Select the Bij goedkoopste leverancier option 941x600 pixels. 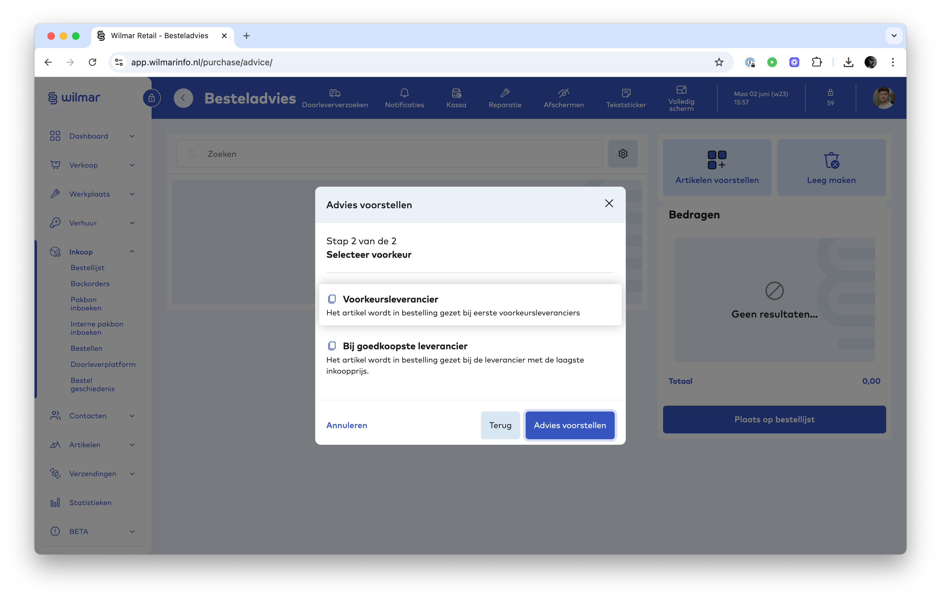(x=470, y=358)
